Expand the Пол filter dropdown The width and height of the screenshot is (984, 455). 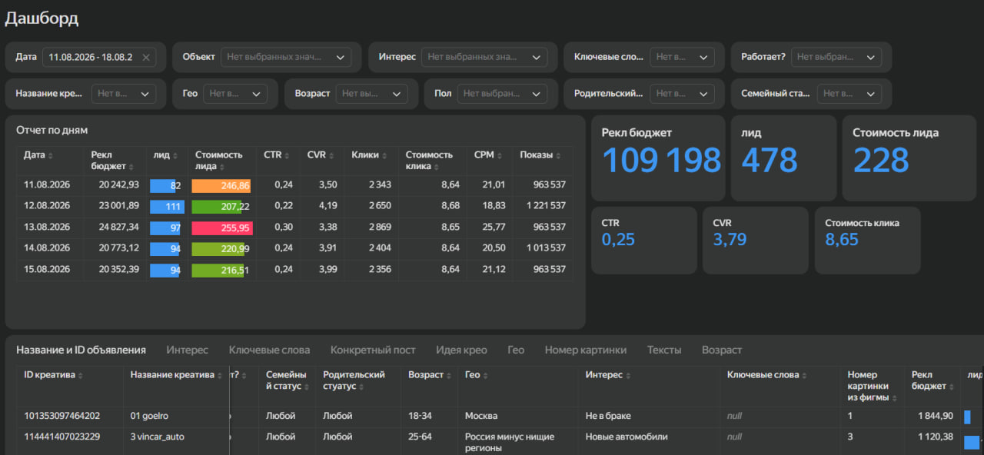502,94
